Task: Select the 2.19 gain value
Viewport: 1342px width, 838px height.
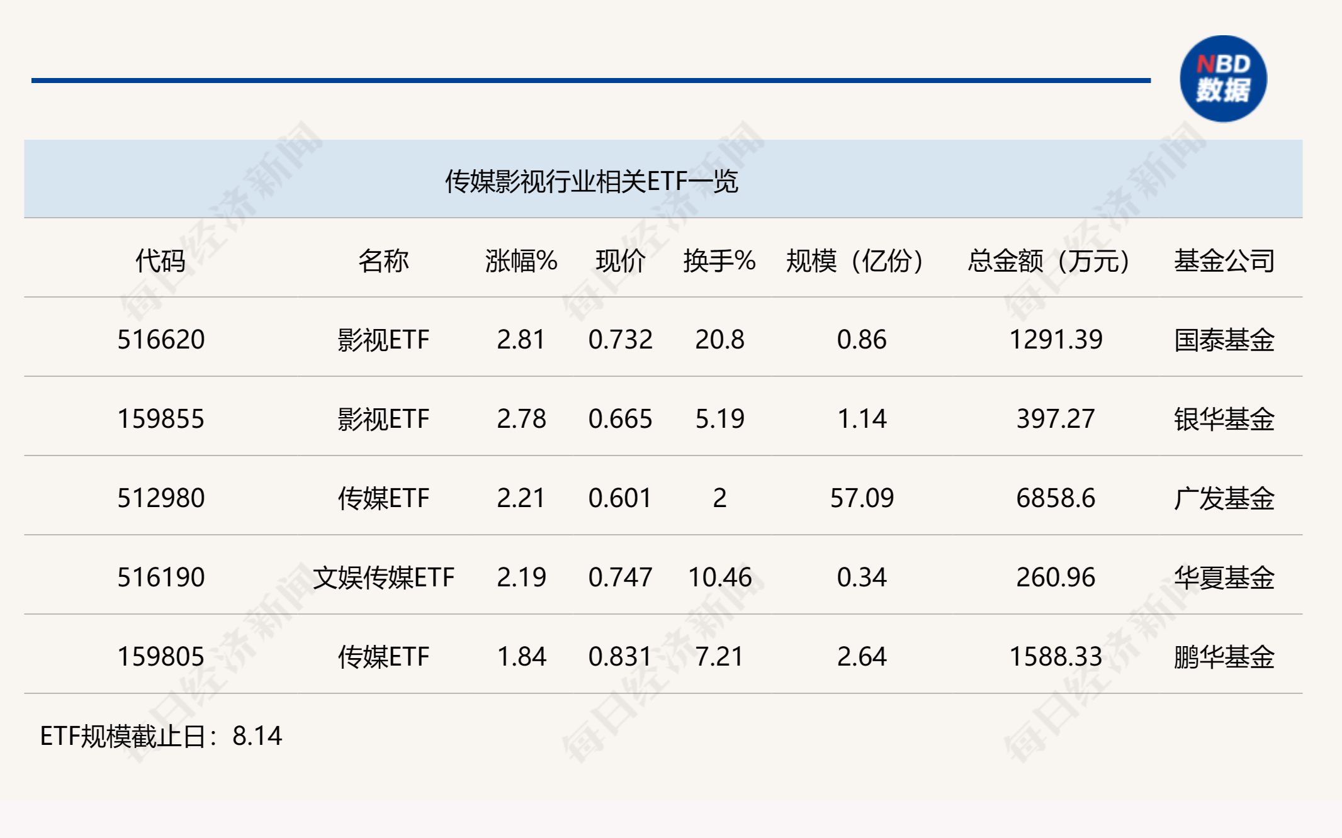Action: pyautogui.click(x=521, y=578)
